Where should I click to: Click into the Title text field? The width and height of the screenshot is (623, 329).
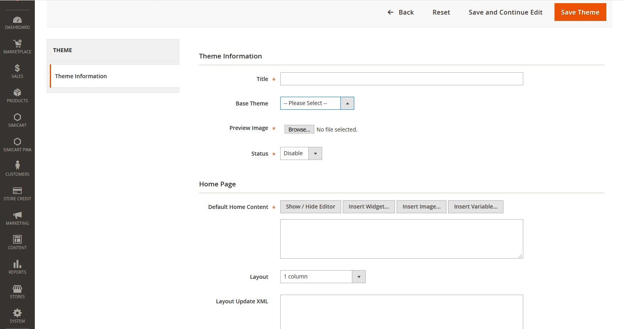(x=401, y=79)
